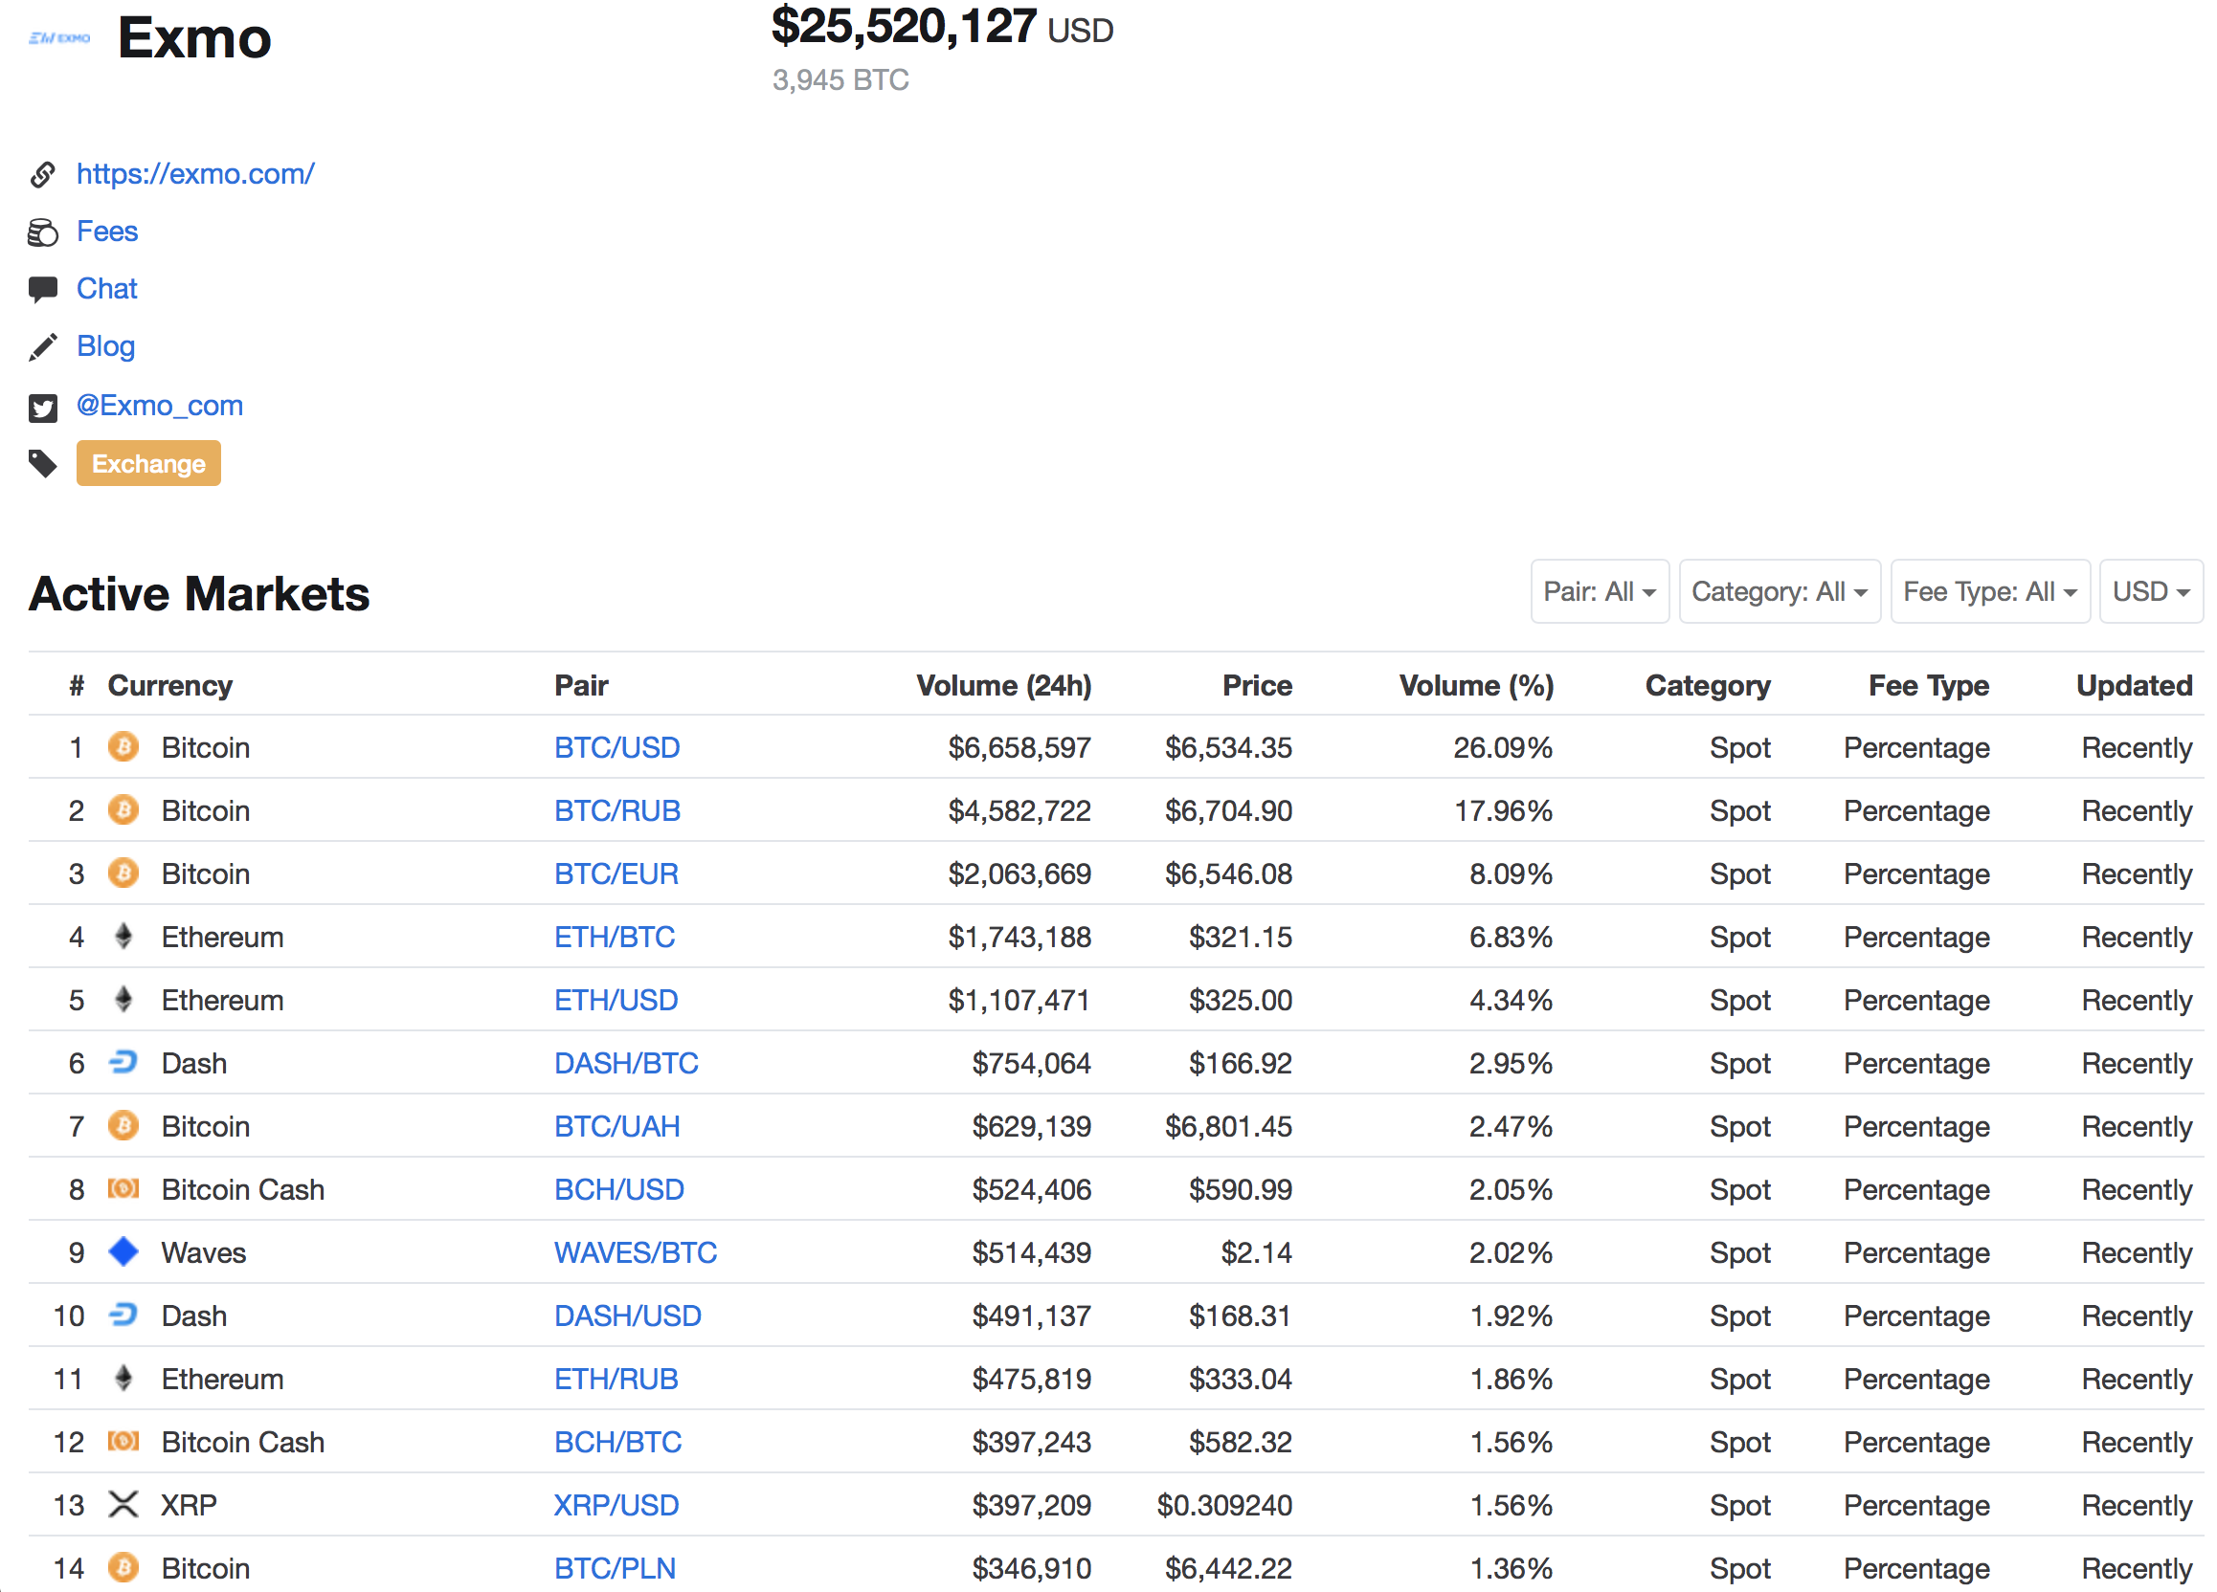Open the ETH/USD pair link
The image size is (2217, 1592).
click(x=616, y=1000)
